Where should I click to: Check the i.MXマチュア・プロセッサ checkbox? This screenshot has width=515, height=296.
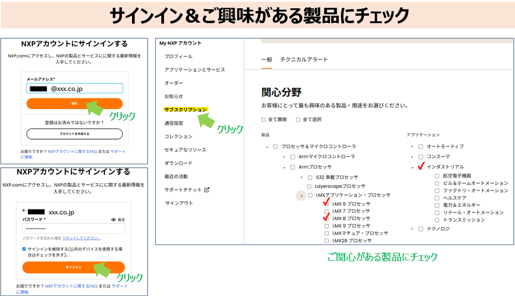pyautogui.click(x=326, y=233)
